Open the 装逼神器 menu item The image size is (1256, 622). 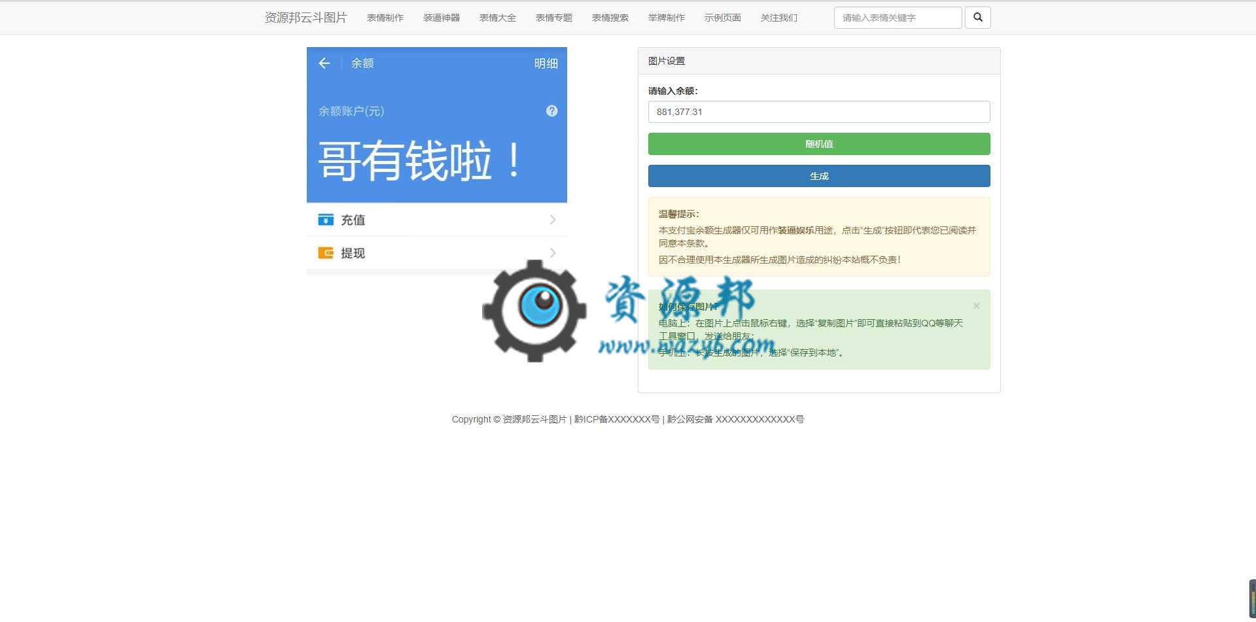tap(442, 18)
